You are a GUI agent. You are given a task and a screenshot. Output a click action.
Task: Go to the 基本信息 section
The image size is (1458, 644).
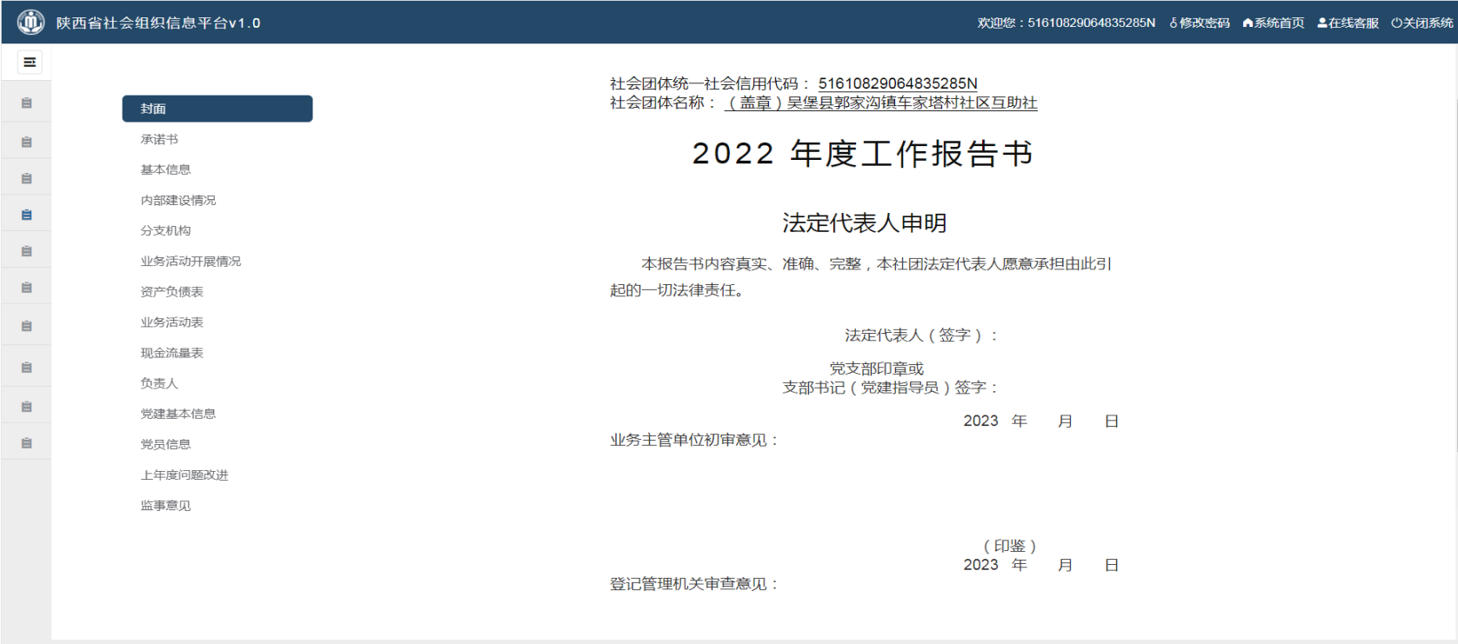(165, 169)
